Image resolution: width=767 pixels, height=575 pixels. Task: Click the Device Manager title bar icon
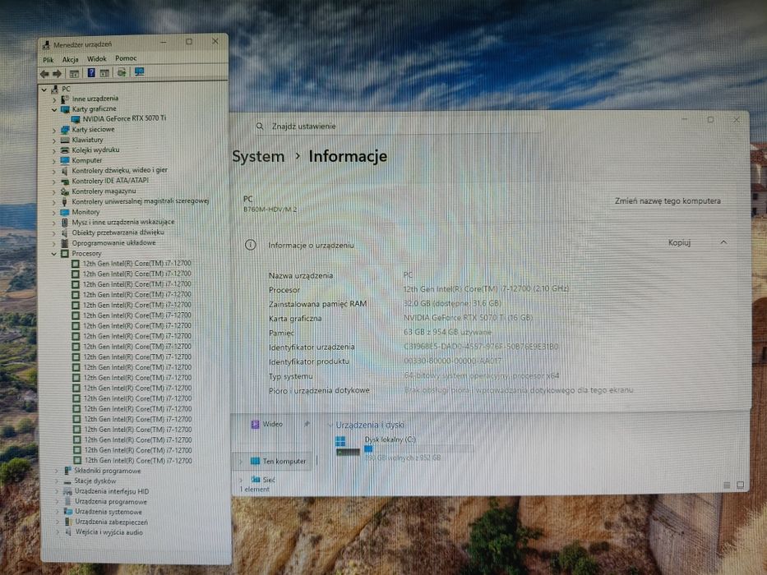click(46, 45)
